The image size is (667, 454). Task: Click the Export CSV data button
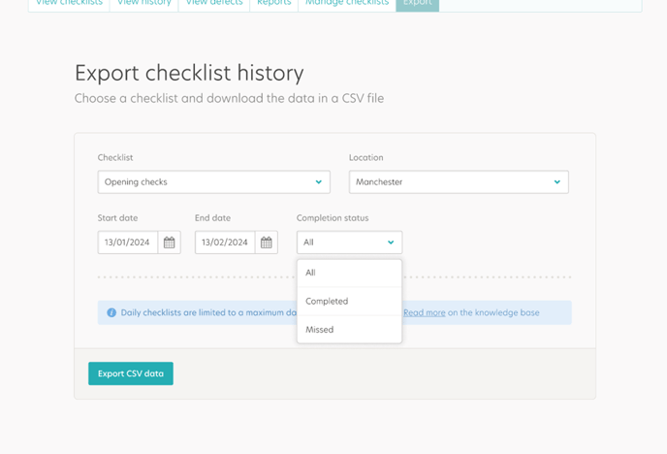[x=131, y=373]
